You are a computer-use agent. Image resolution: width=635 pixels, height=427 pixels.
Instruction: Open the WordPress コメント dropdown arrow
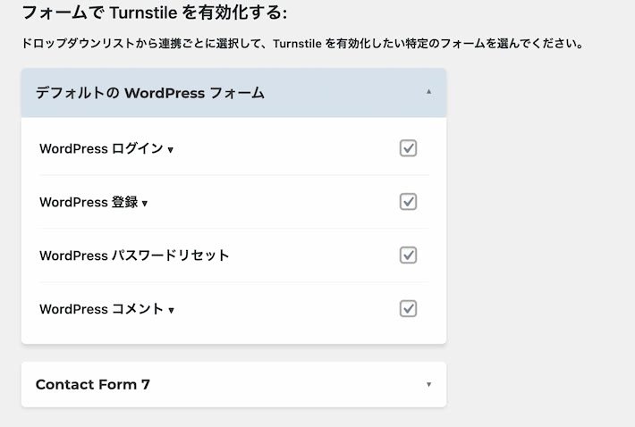(x=171, y=310)
